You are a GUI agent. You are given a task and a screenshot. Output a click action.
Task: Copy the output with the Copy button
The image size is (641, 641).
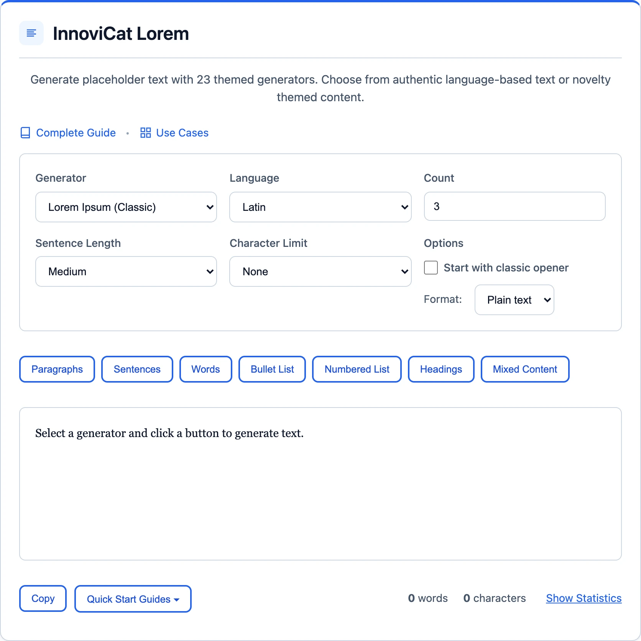click(43, 598)
